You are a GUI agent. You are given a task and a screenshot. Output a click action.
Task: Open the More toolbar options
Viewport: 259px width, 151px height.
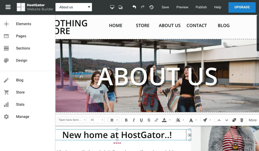click(x=253, y=120)
